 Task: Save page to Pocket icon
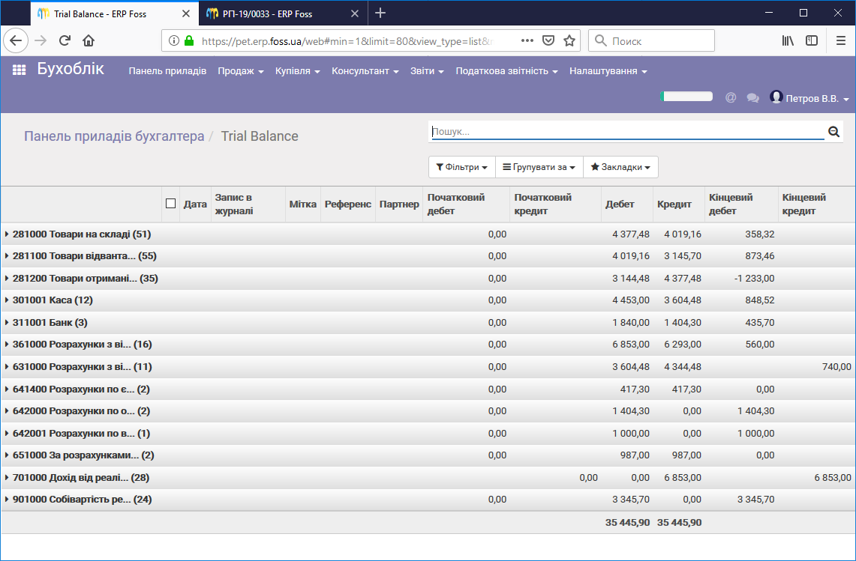[548, 41]
